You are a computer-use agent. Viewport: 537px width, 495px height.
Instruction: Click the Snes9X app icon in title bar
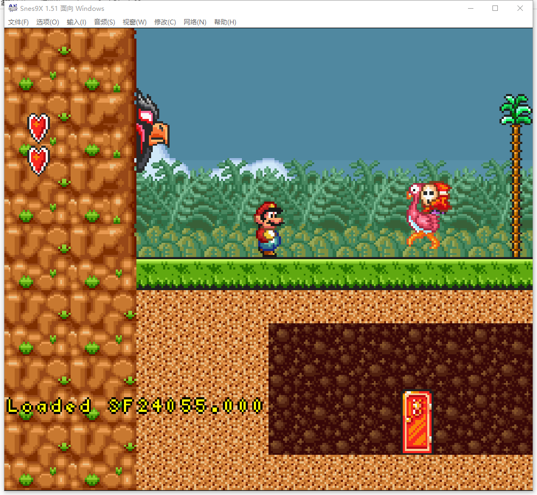13,8
